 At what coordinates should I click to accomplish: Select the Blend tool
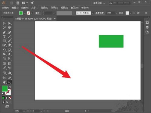pyautogui.click(x=9, y=68)
